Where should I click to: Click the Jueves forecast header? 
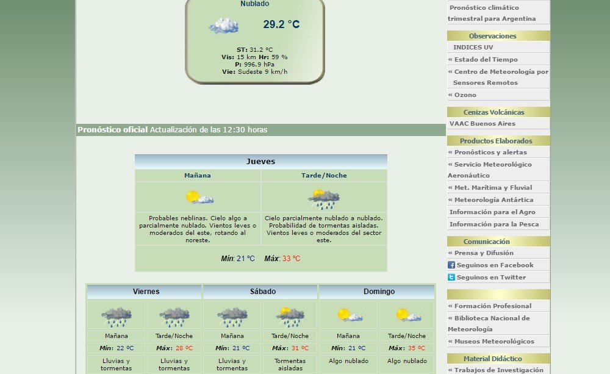tap(260, 162)
